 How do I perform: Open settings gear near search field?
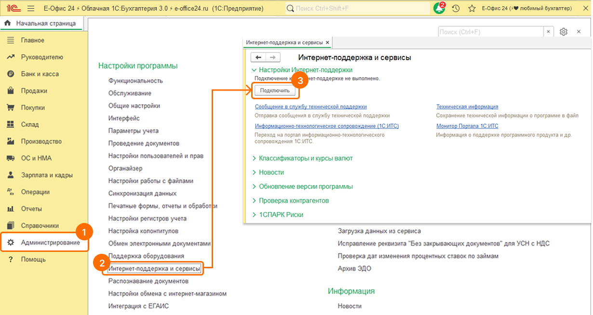pos(564,32)
